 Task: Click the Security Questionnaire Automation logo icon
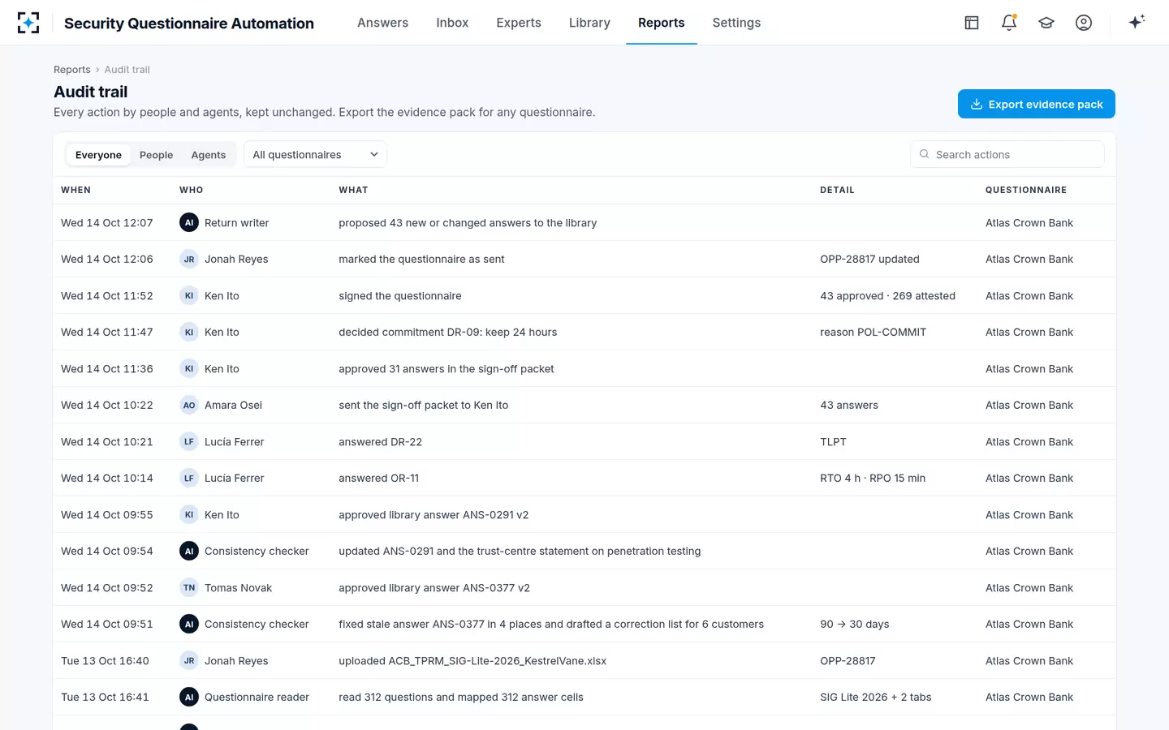coord(28,23)
